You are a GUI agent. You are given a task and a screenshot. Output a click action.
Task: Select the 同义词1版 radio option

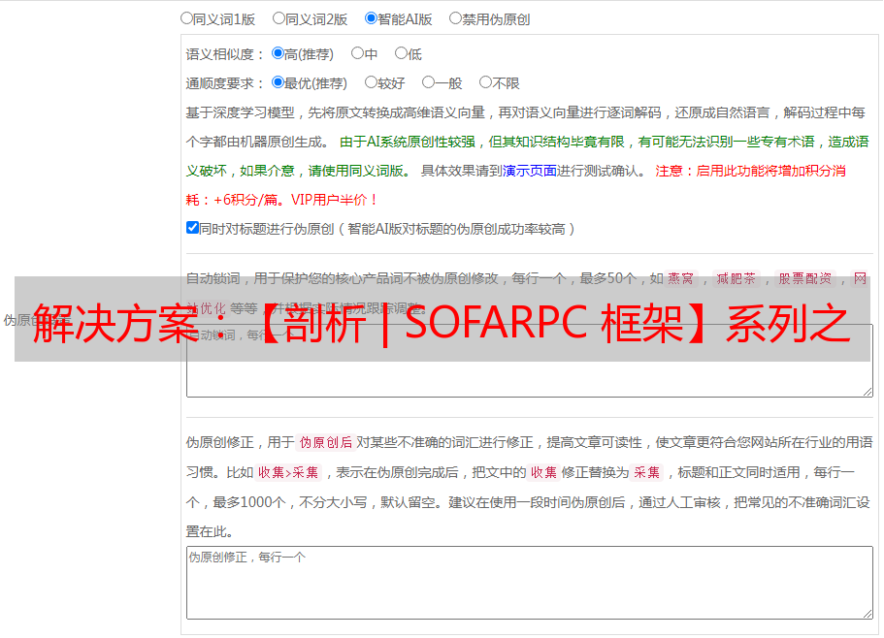[x=186, y=18]
